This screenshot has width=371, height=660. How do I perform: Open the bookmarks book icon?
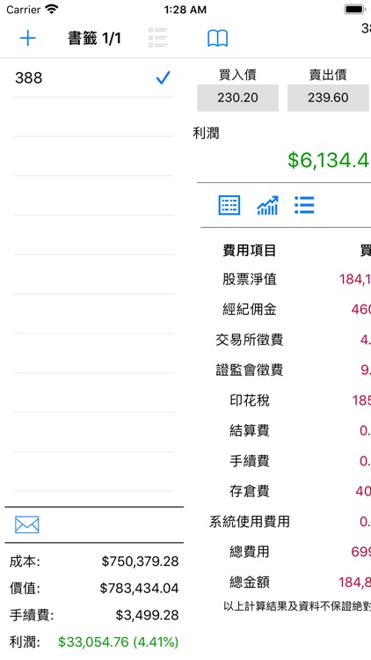tap(217, 39)
